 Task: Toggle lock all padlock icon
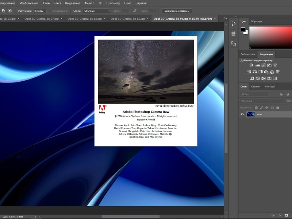click(277, 107)
